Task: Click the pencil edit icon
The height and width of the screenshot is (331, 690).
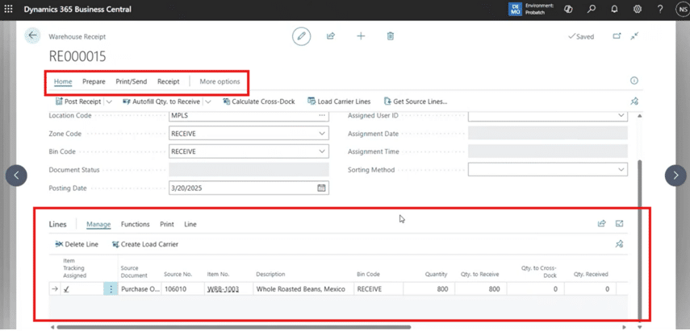Action: point(302,36)
